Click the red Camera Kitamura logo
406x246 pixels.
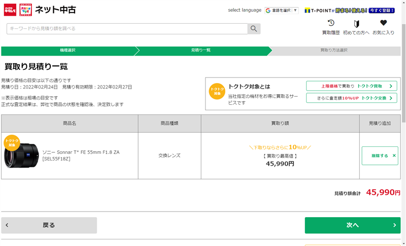coord(10,10)
